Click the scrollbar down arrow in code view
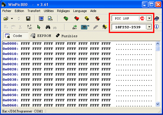163x115 pixels. click(158, 104)
